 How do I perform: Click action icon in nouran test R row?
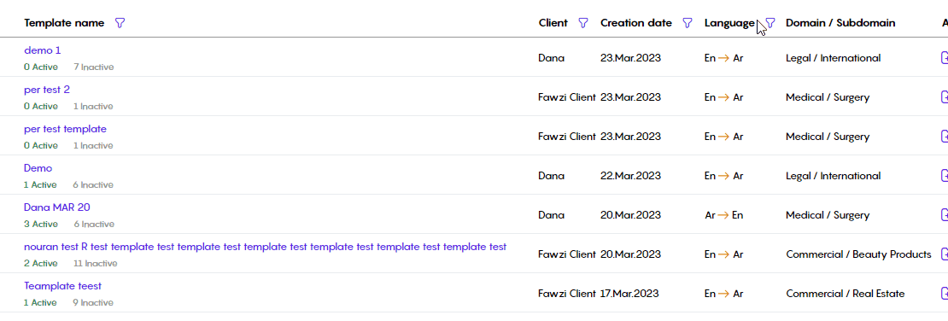click(945, 254)
